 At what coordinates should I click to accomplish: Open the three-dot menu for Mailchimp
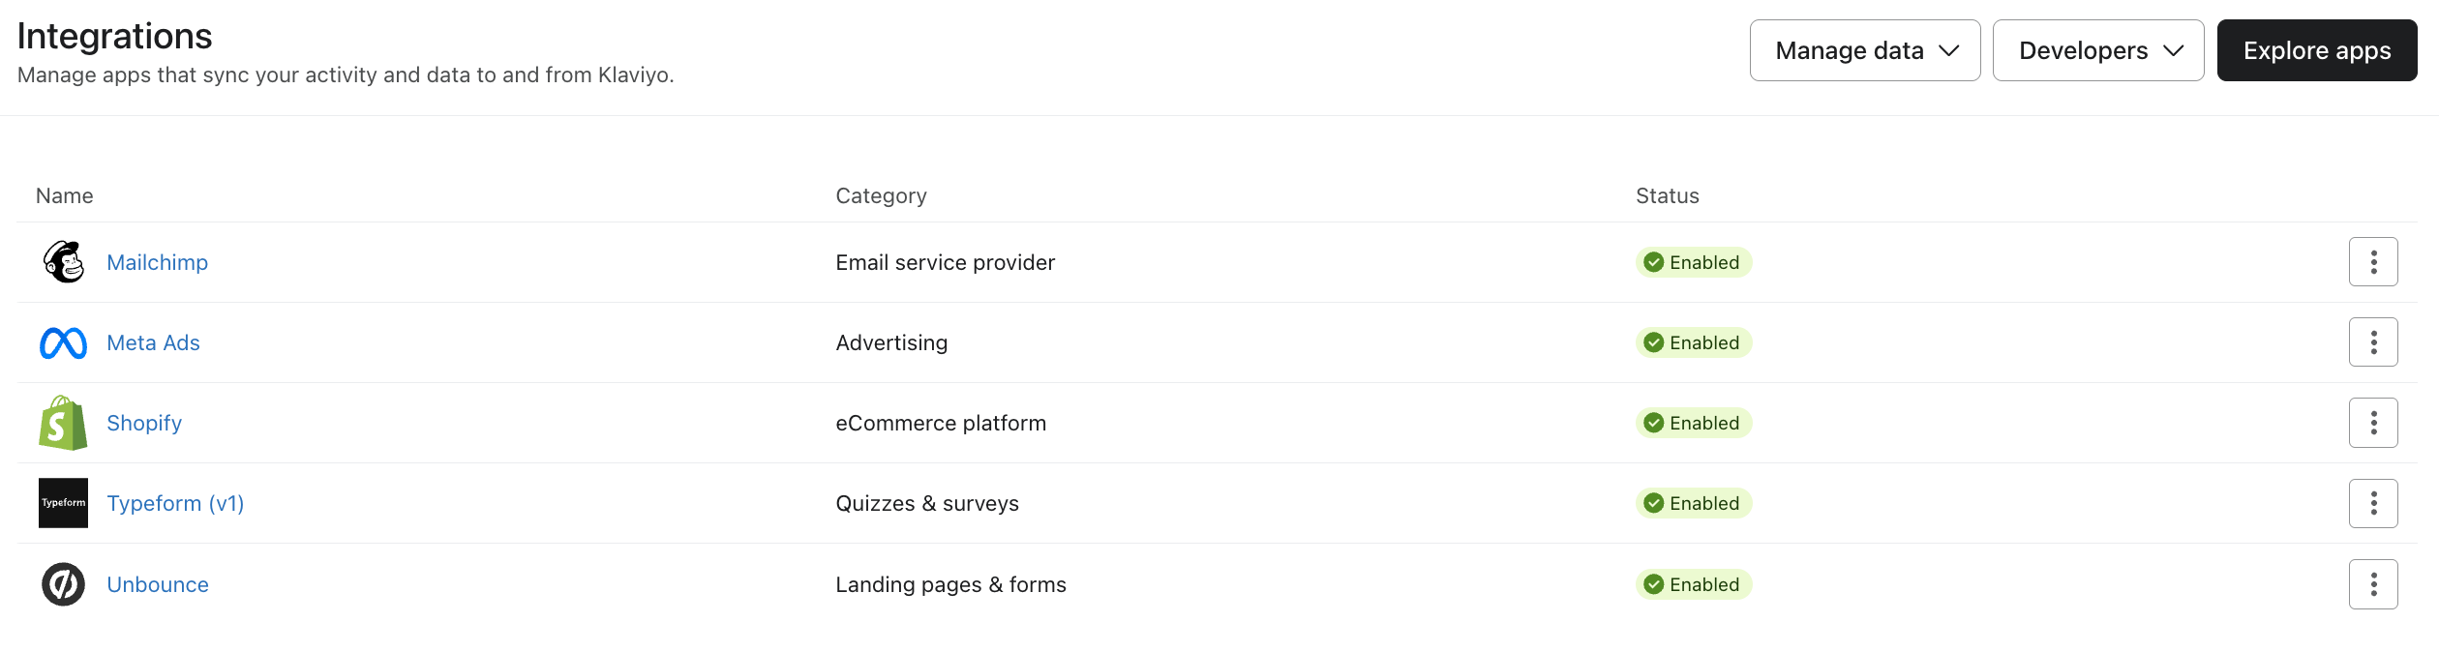pos(2372,262)
